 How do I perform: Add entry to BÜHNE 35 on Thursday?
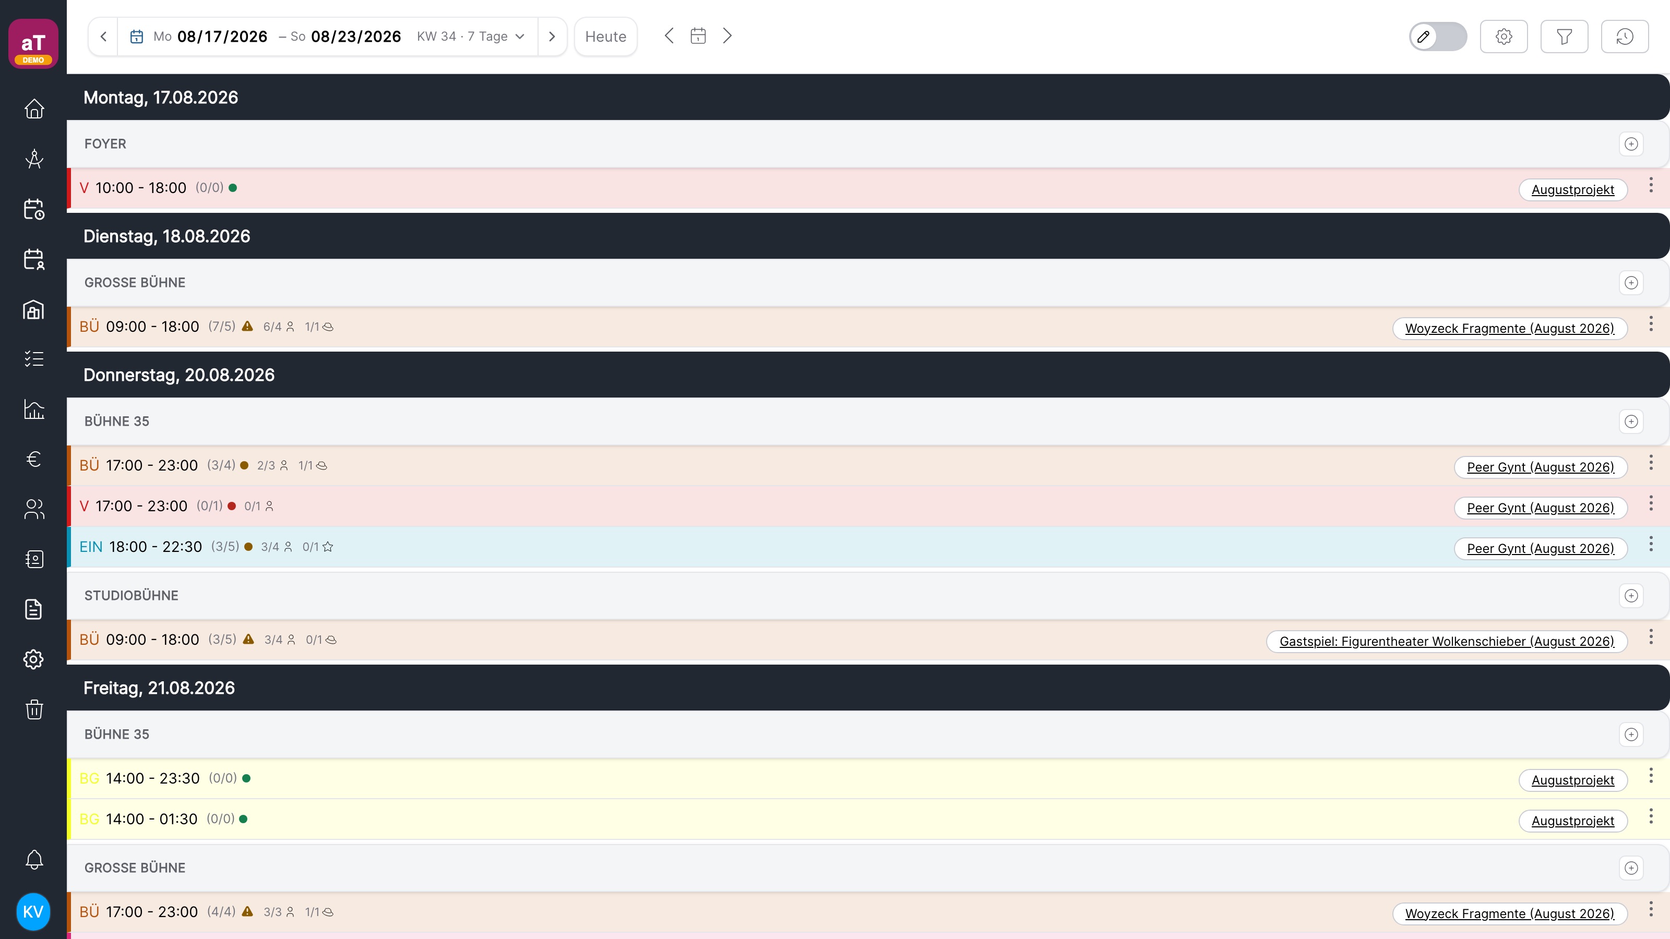pyautogui.click(x=1631, y=421)
